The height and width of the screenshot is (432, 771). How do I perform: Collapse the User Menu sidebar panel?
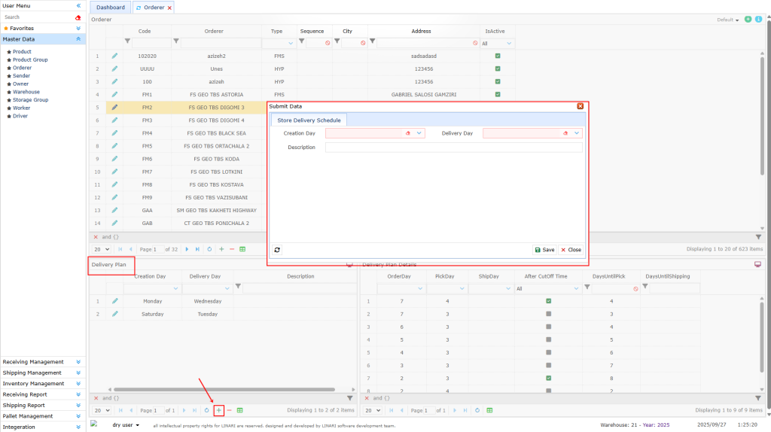78,5
